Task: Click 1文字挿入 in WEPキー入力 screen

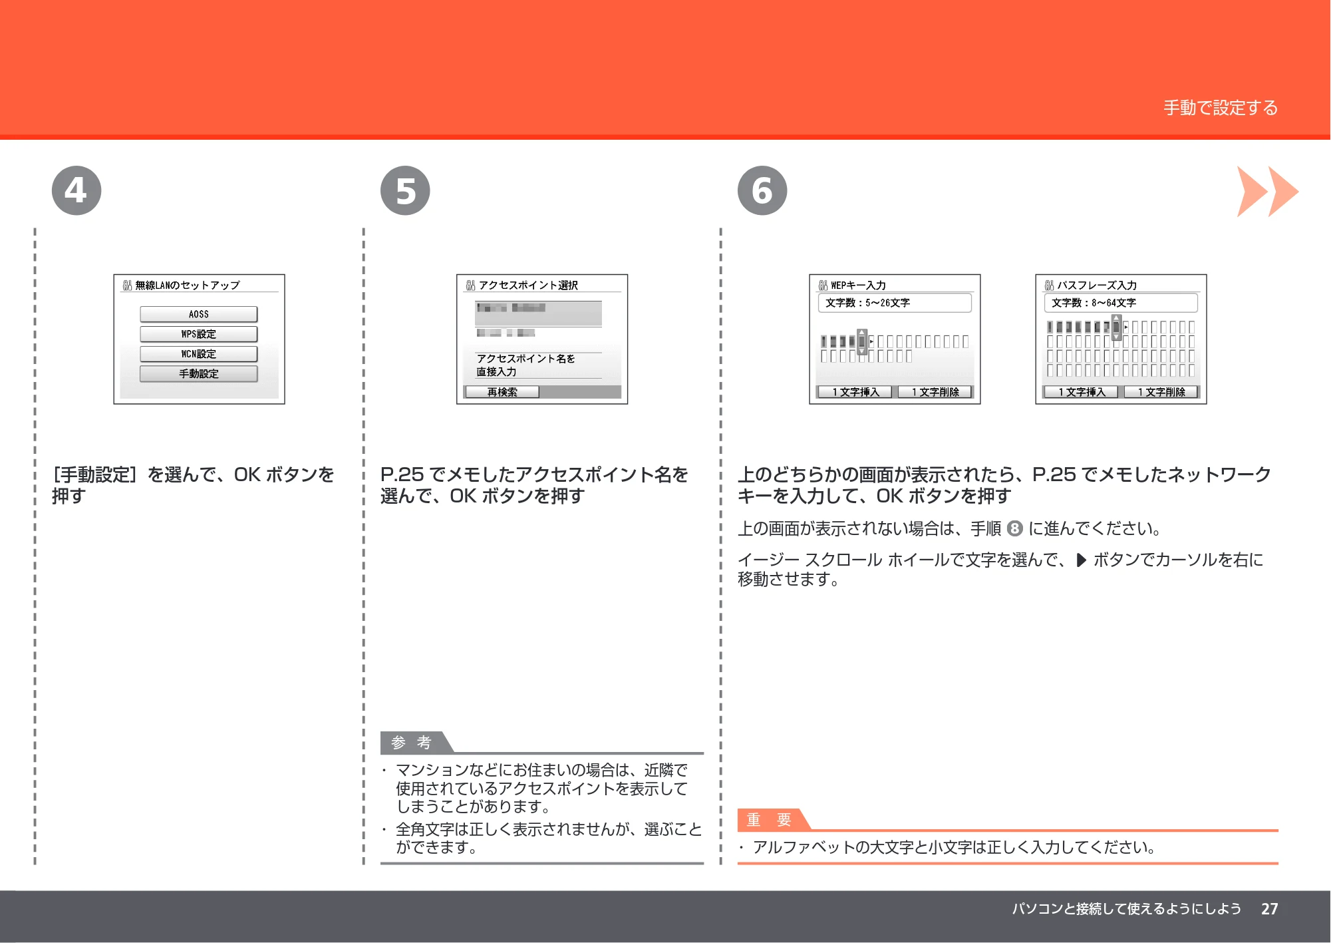Action: click(x=855, y=392)
